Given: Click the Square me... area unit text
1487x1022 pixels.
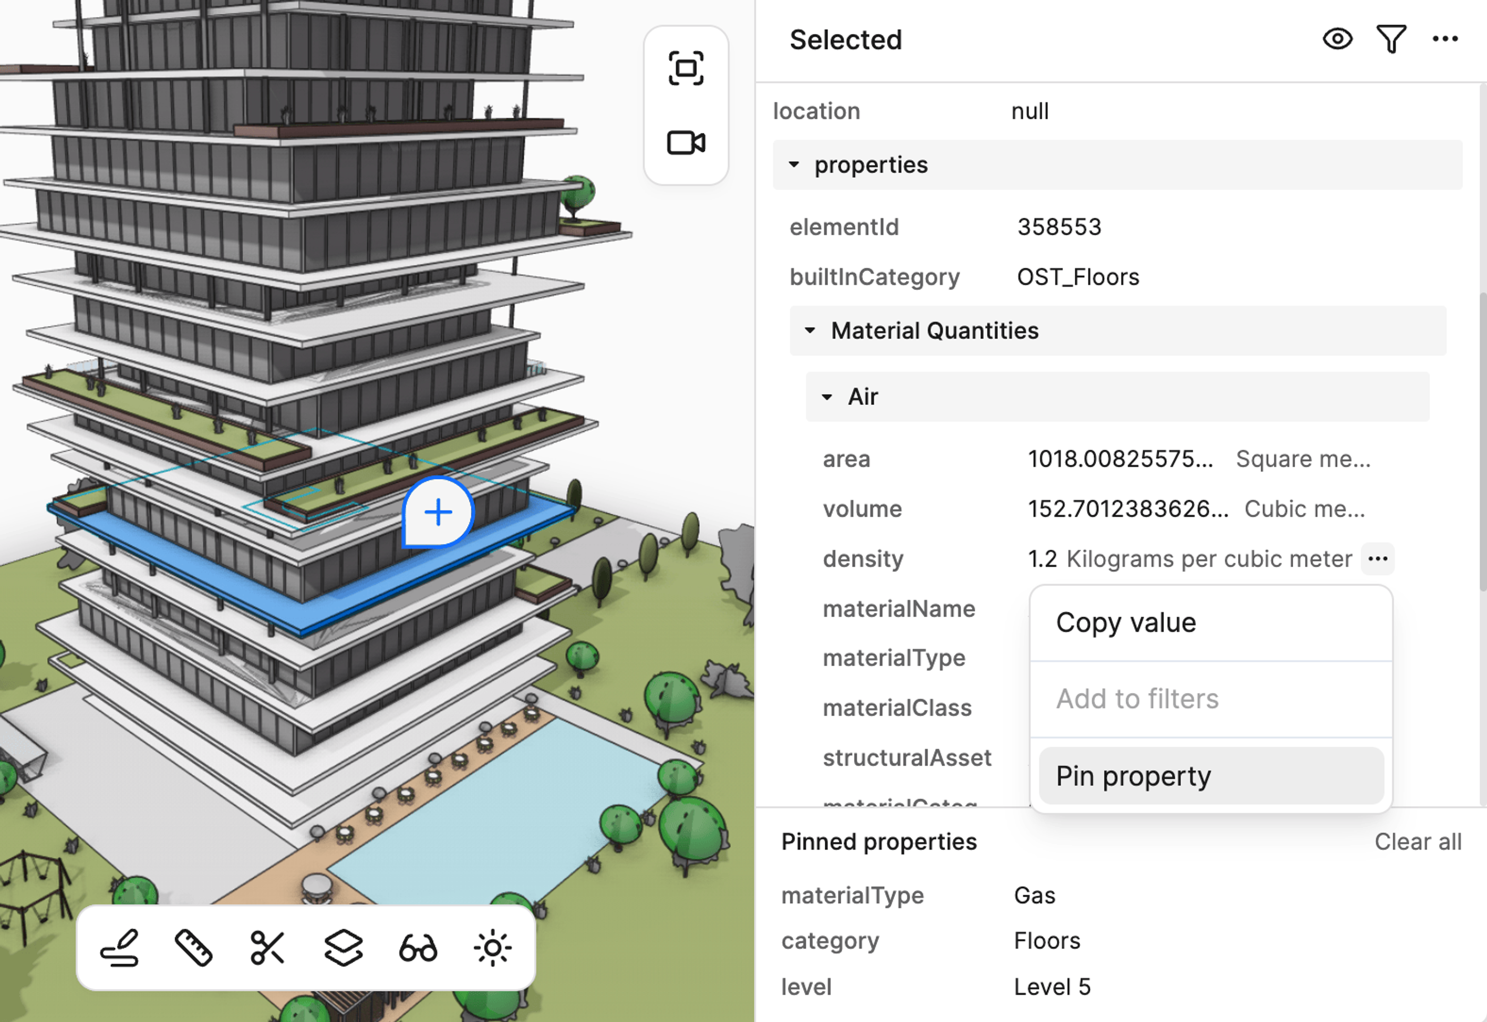Looking at the screenshot, I should coord(1303,458).
